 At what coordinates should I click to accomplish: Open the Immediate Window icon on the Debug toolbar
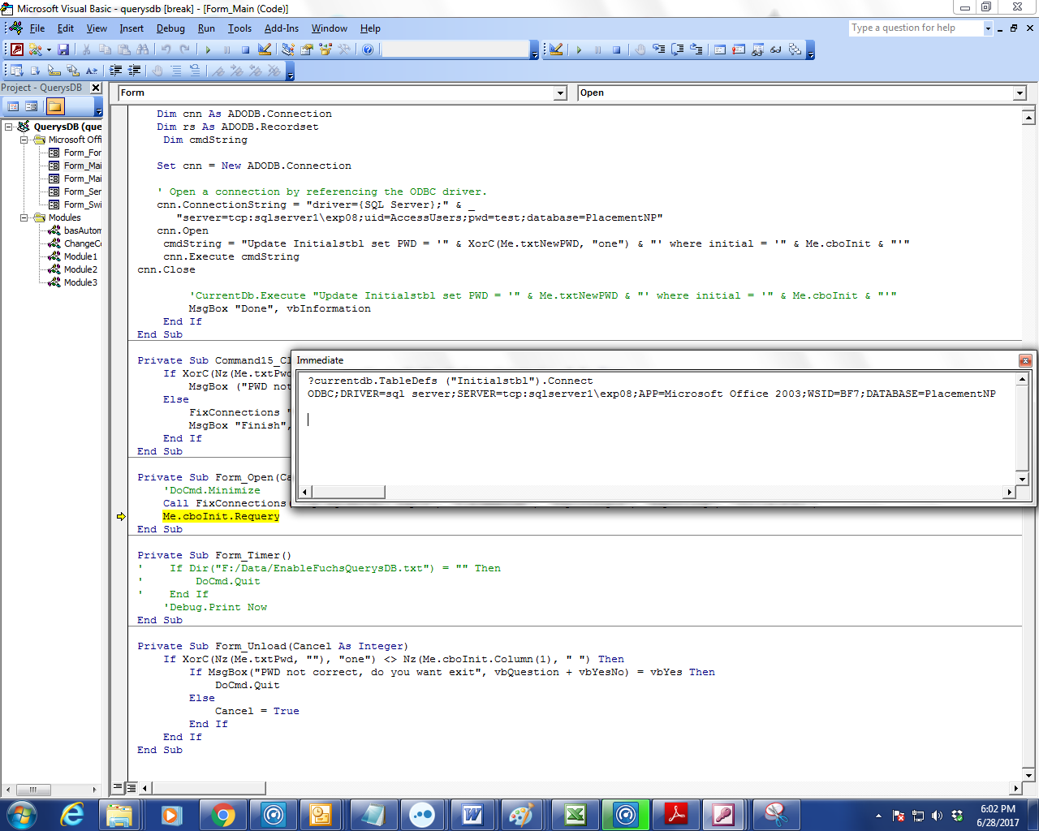[x=739, y=50]
